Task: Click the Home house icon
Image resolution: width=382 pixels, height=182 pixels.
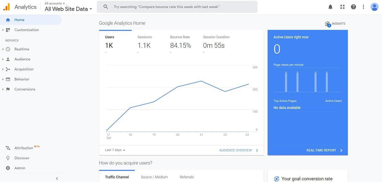Action: click(x=8, y=20)
